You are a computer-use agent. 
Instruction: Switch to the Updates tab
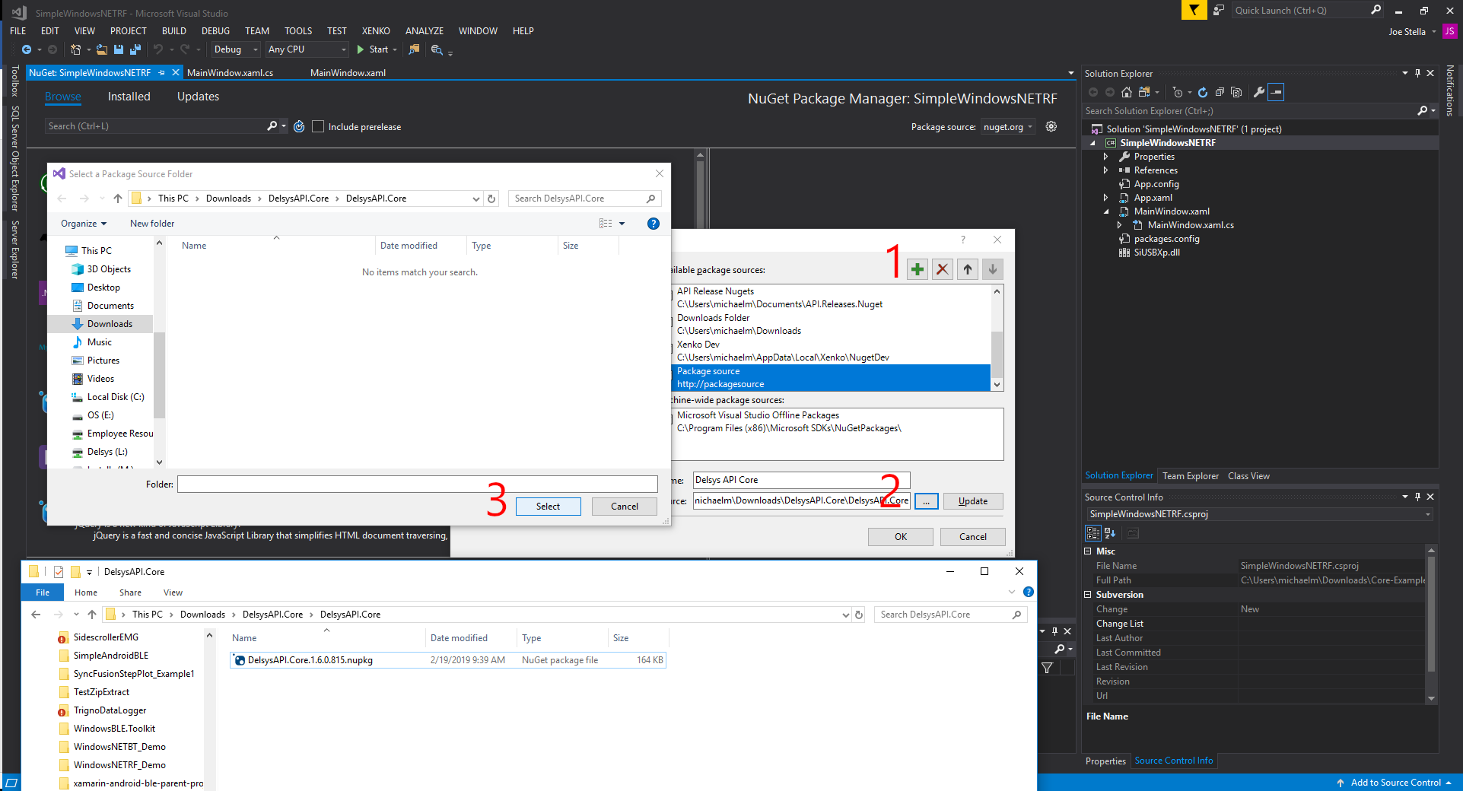pyautogui.click(x=198, y=97)
